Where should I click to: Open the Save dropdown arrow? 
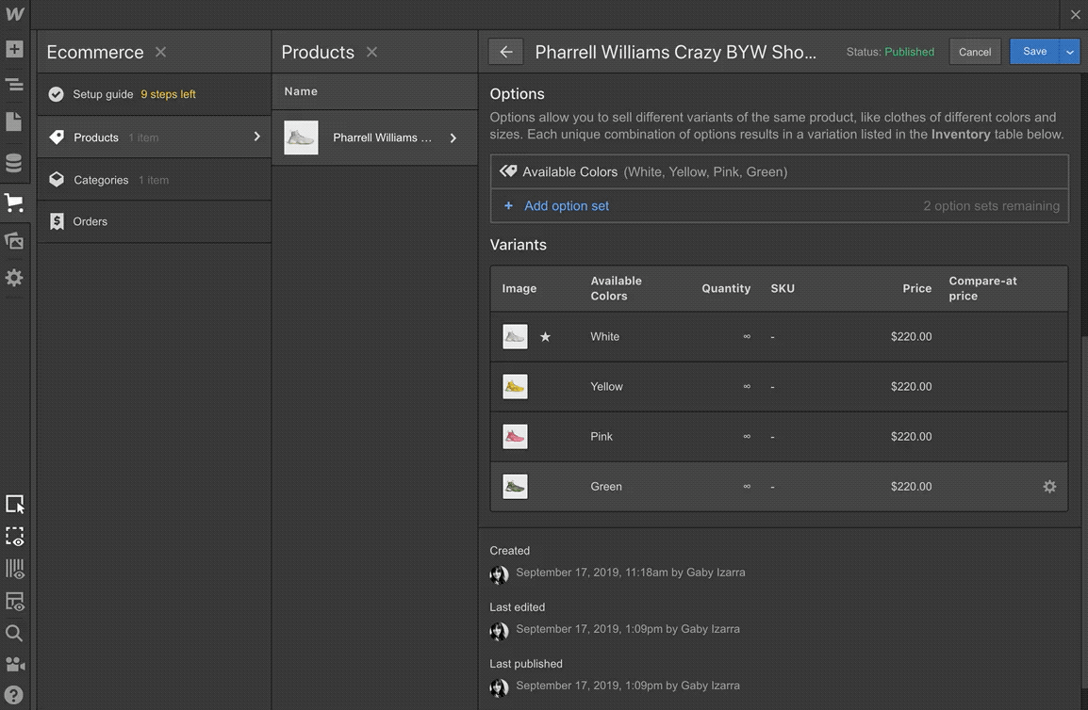coord(1070,52)
